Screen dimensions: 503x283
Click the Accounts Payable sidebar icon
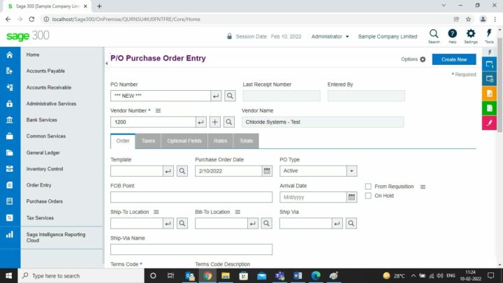10,71
